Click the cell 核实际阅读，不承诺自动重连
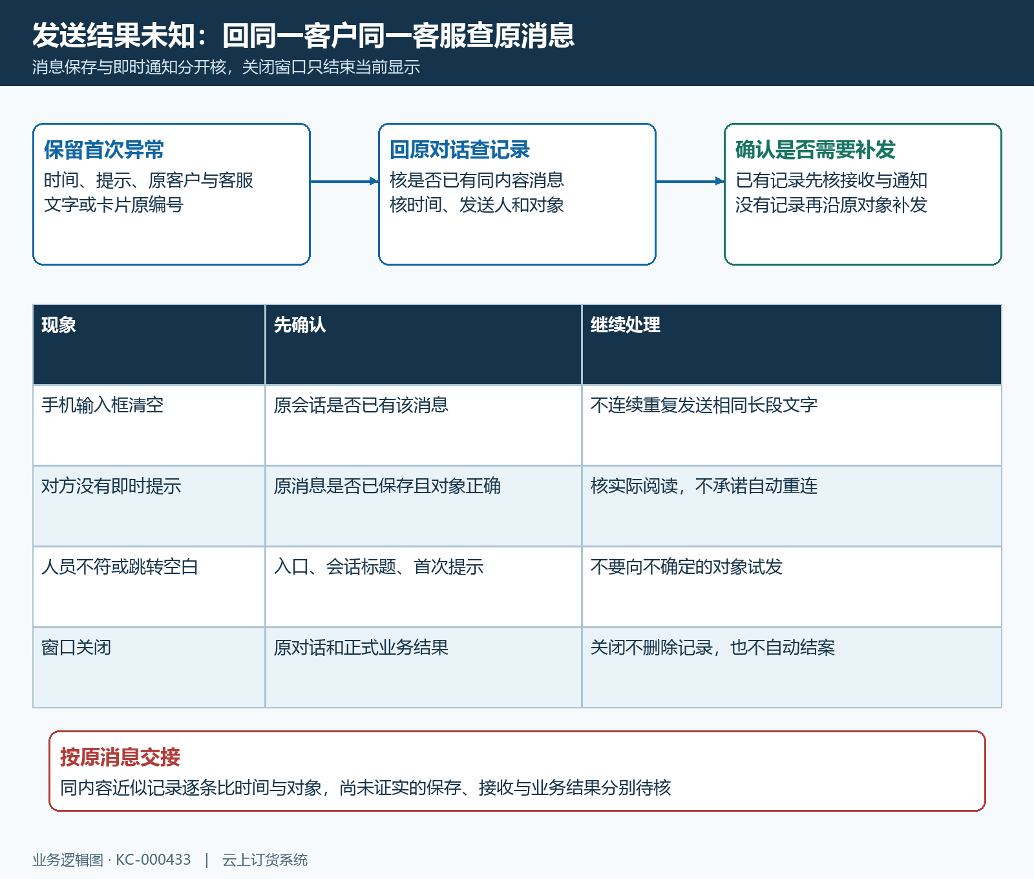 792,506
